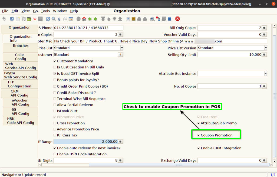Check Enable HSN Code Integration

pyautogui.click(x=55, y=154)
